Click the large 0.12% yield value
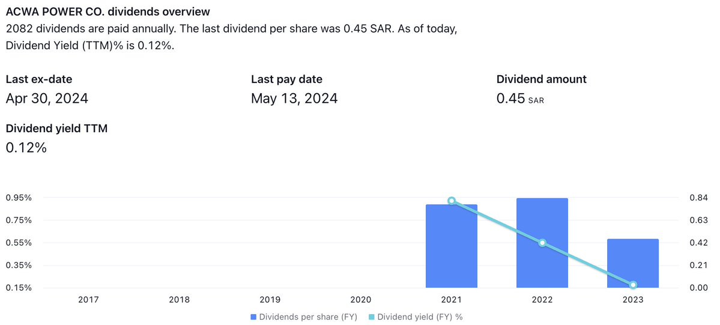The width and height of the screenshot is (720, 325). click(x=26, y=148)
